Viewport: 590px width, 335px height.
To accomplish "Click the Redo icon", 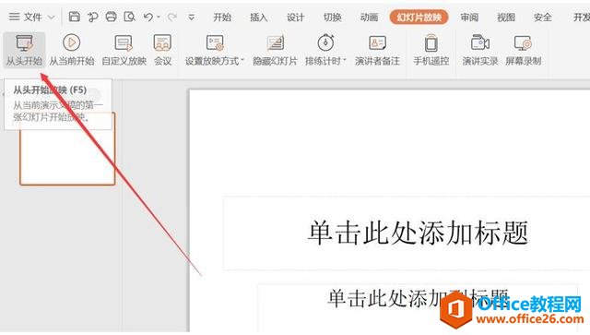I will (172, 17).
